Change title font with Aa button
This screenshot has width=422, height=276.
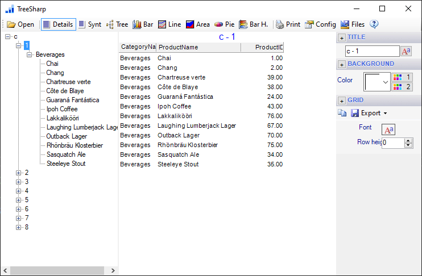click(x=406, y=51)
